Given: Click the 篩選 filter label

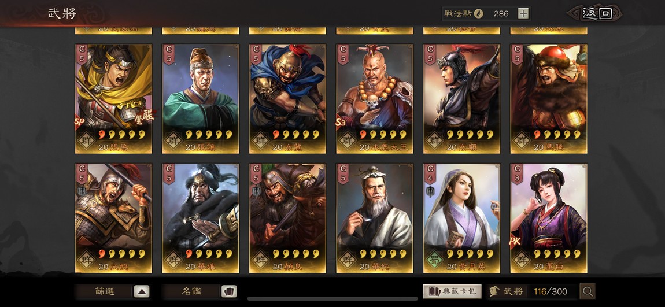Looking at the screenshot, I should click(104, 291).
